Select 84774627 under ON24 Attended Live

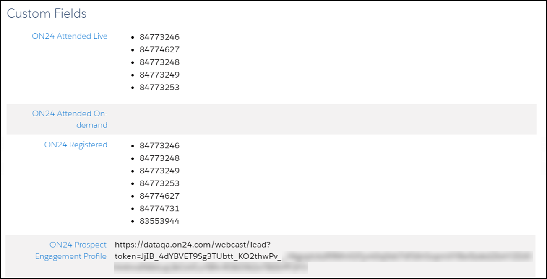pyautogui.click(x=159, y=49)
